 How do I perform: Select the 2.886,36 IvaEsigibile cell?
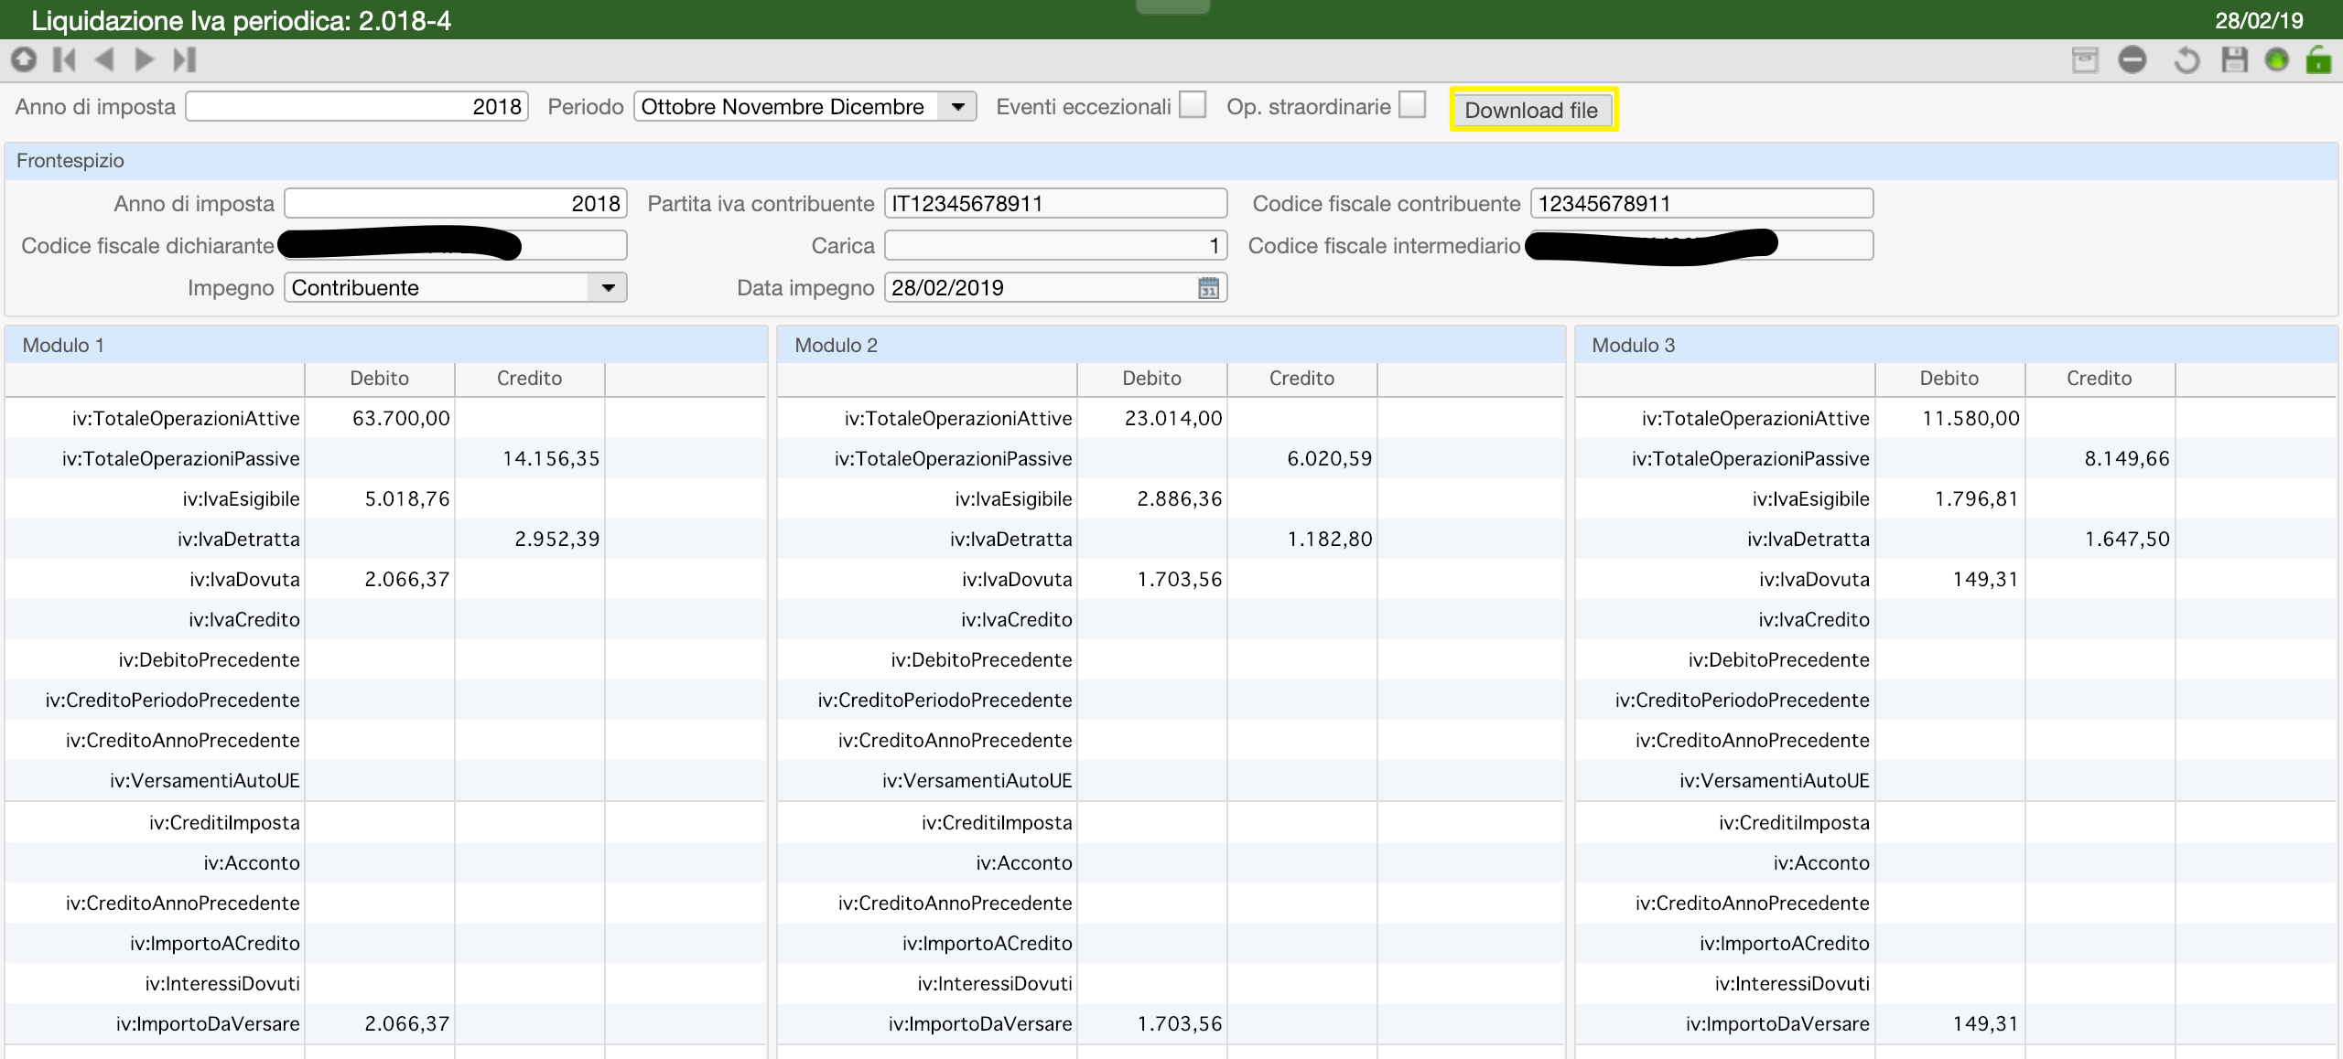coord(1152,498)
